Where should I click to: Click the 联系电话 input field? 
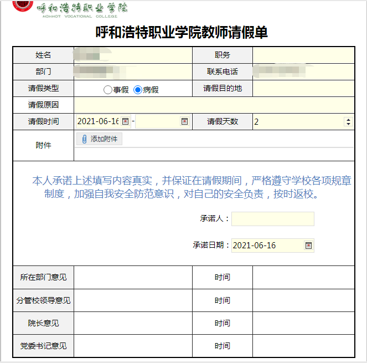pyautogui.click(x=303, y=71)
